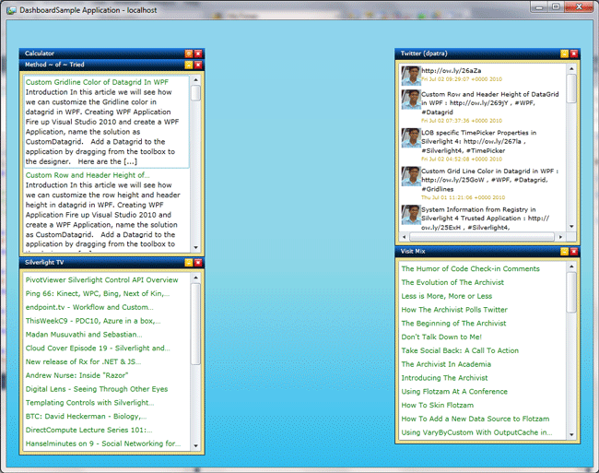
Task: Open Introducing The Archivist
Action: click(445, 378)
